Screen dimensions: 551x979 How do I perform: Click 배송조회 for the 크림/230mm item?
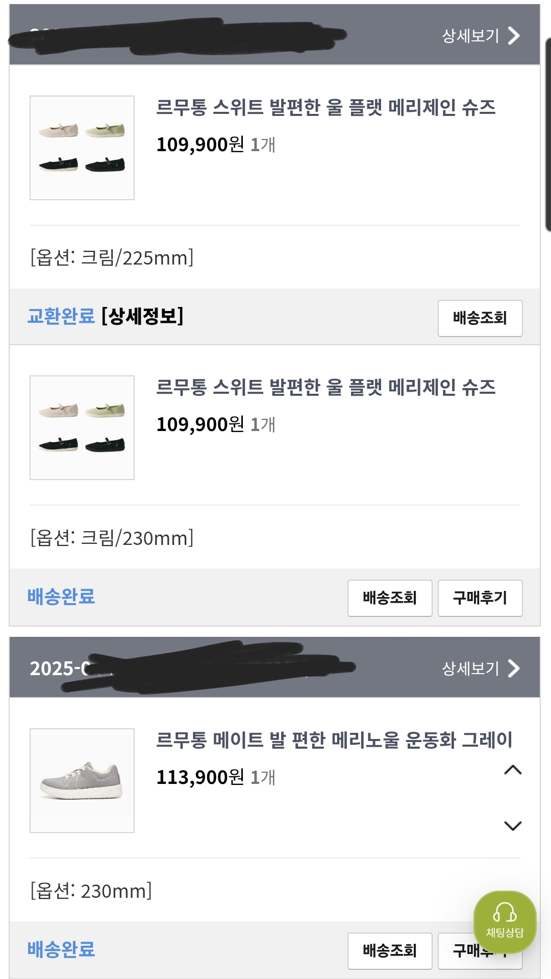390,598
